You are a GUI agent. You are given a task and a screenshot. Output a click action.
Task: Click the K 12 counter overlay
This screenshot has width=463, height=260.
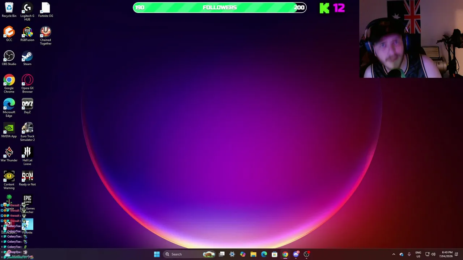tap(332, 8)
